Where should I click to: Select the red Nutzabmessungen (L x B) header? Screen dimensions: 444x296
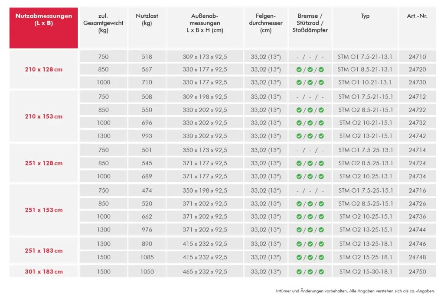pos(44,28)
